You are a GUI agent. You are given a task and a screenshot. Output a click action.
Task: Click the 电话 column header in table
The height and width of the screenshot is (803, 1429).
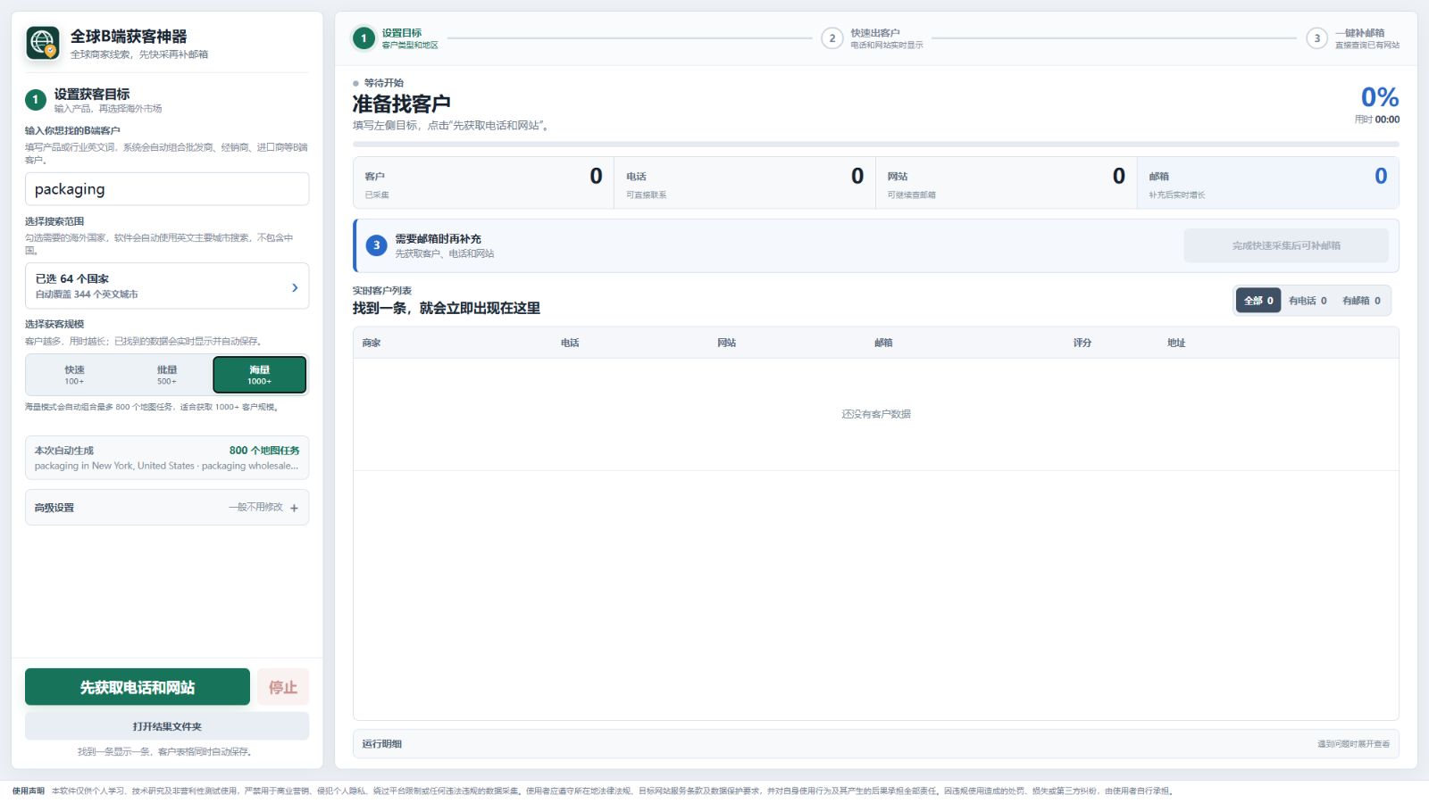coord(570,343)
